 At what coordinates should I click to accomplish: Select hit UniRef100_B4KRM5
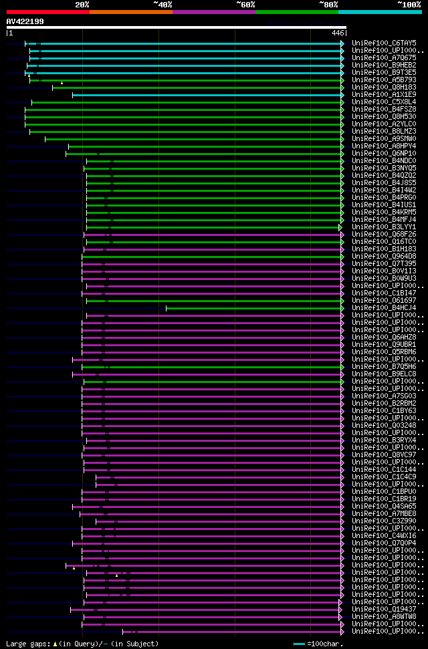(384, 213)
